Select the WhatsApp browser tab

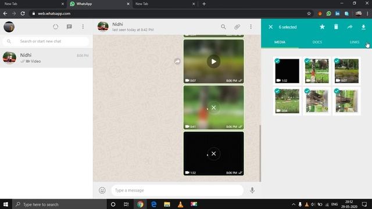pos(99,4)
